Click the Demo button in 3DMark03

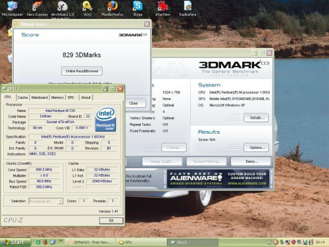(251, 161)
